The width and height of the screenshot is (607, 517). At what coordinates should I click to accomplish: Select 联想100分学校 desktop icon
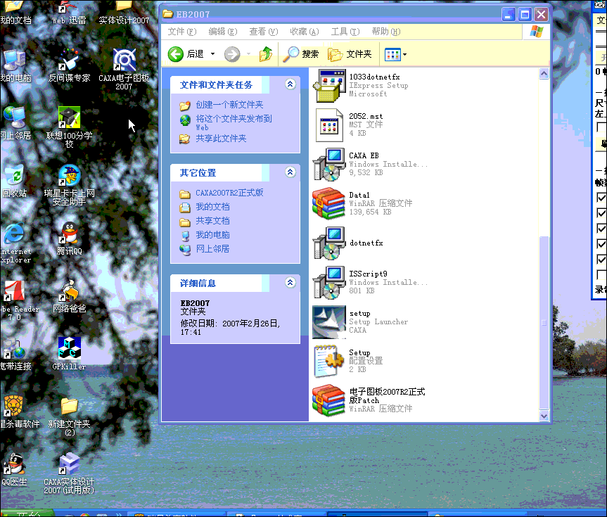pyautogui.click(x=69, y=127)
